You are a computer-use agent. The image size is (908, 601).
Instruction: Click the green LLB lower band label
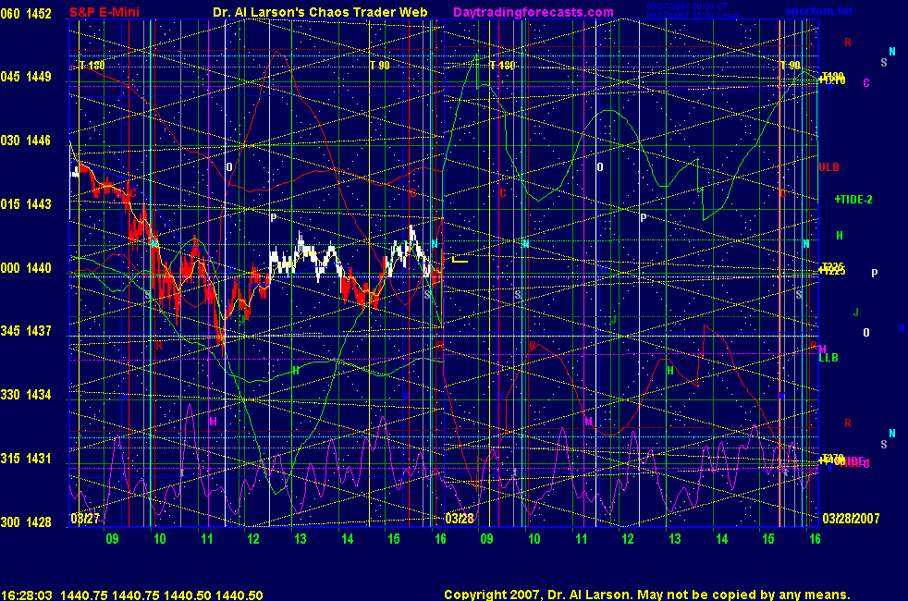pos(828,358)
